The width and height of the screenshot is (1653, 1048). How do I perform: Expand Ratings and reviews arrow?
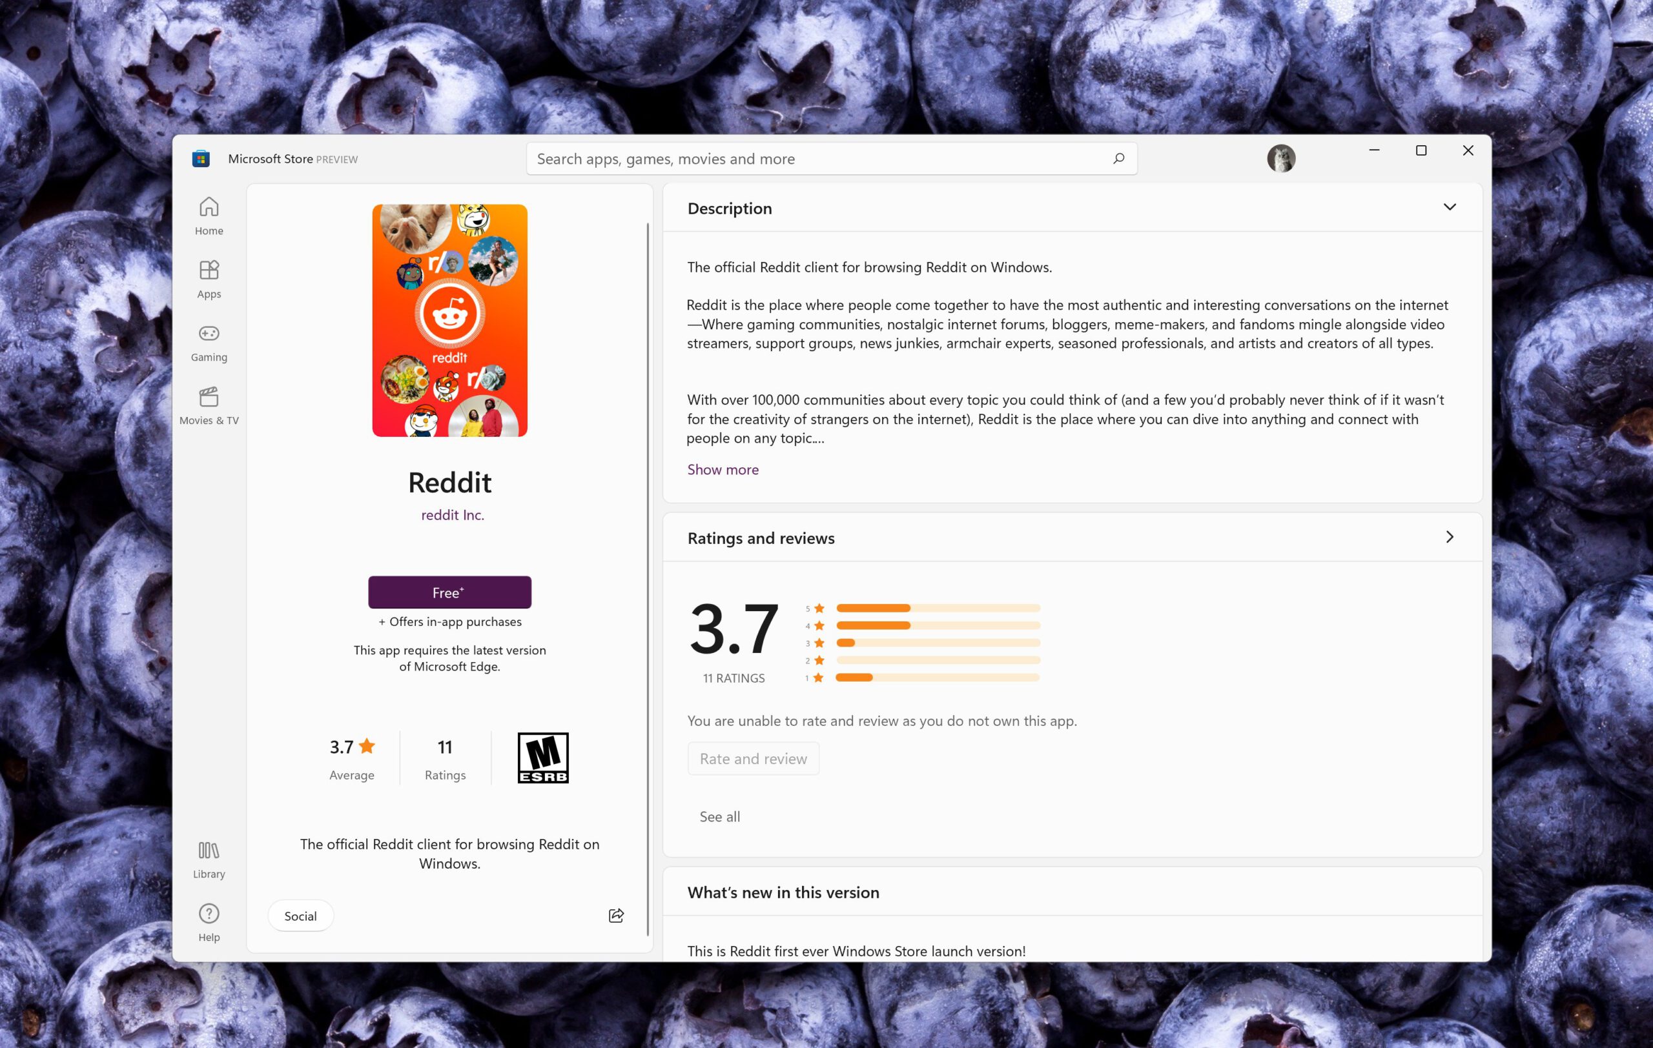tap(1449, 537)
